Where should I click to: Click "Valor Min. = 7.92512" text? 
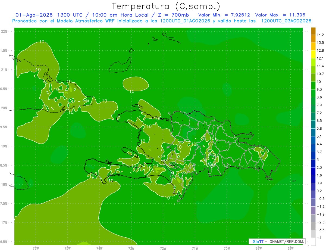pyautogui.click(x=224, y=15)
